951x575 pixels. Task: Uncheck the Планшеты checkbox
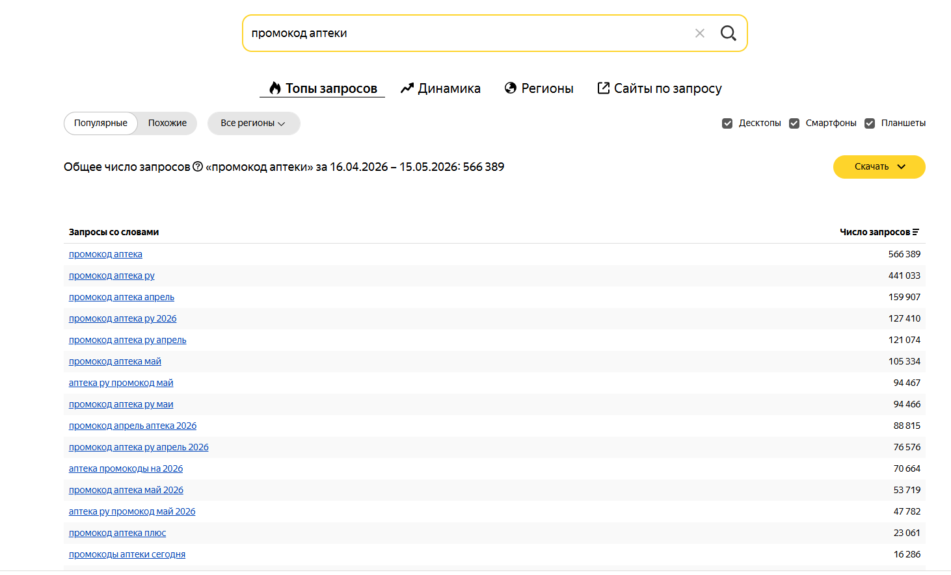tap(870, 123)
